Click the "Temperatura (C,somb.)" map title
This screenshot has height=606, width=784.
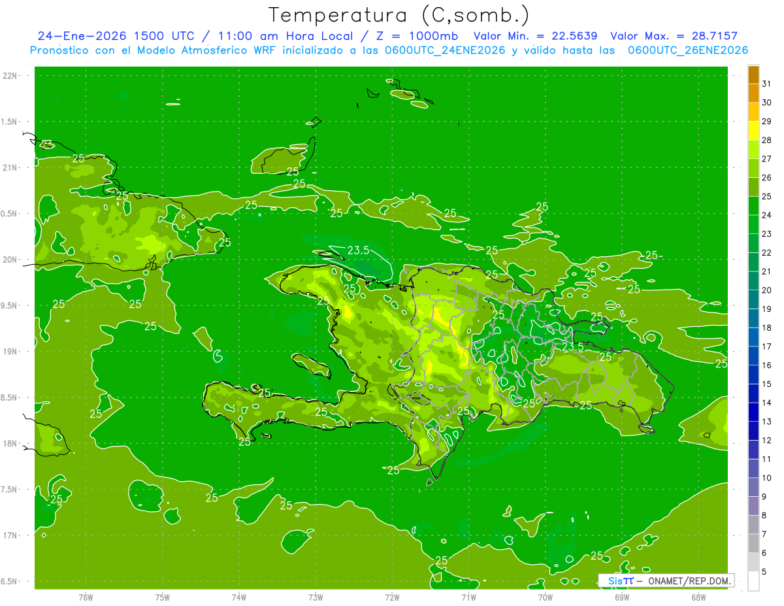pos(399,14)
